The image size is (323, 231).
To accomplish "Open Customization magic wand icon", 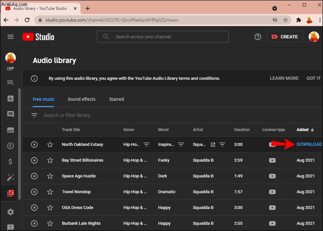I will 10,177.
